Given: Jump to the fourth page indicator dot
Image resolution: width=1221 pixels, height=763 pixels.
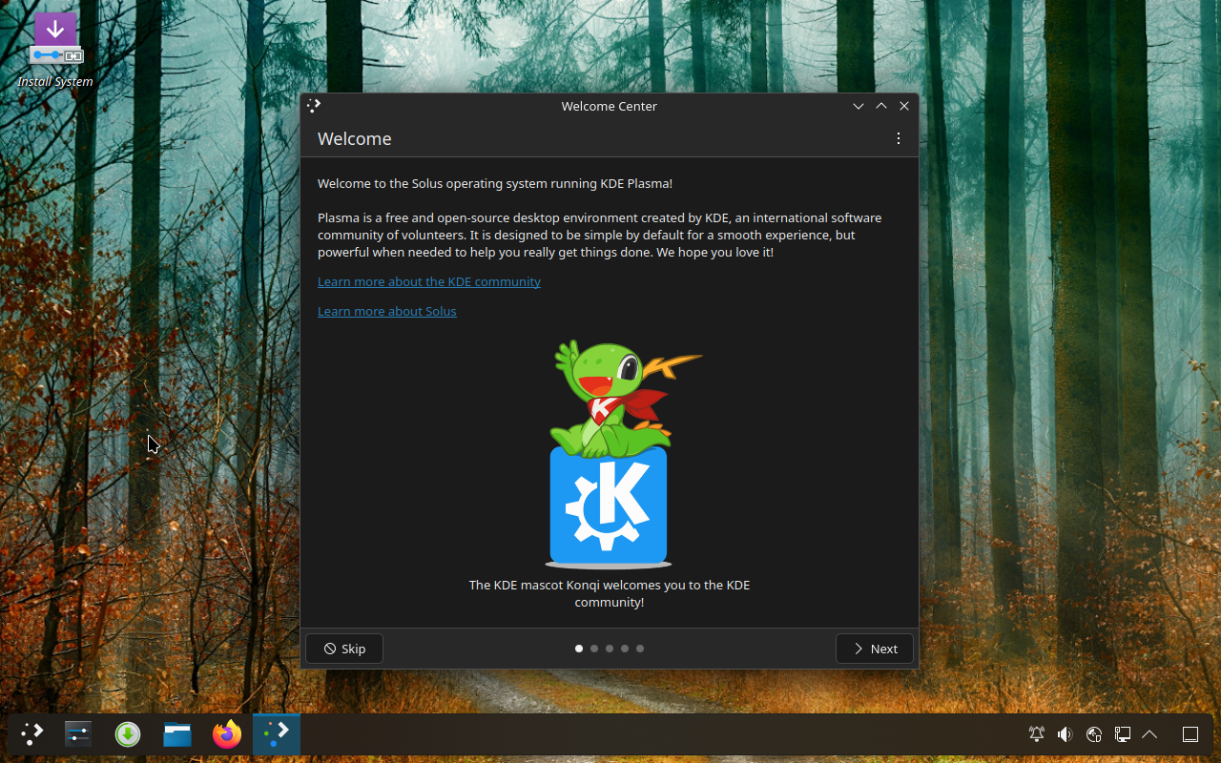Looking at the screenshot, I should 625,649.
